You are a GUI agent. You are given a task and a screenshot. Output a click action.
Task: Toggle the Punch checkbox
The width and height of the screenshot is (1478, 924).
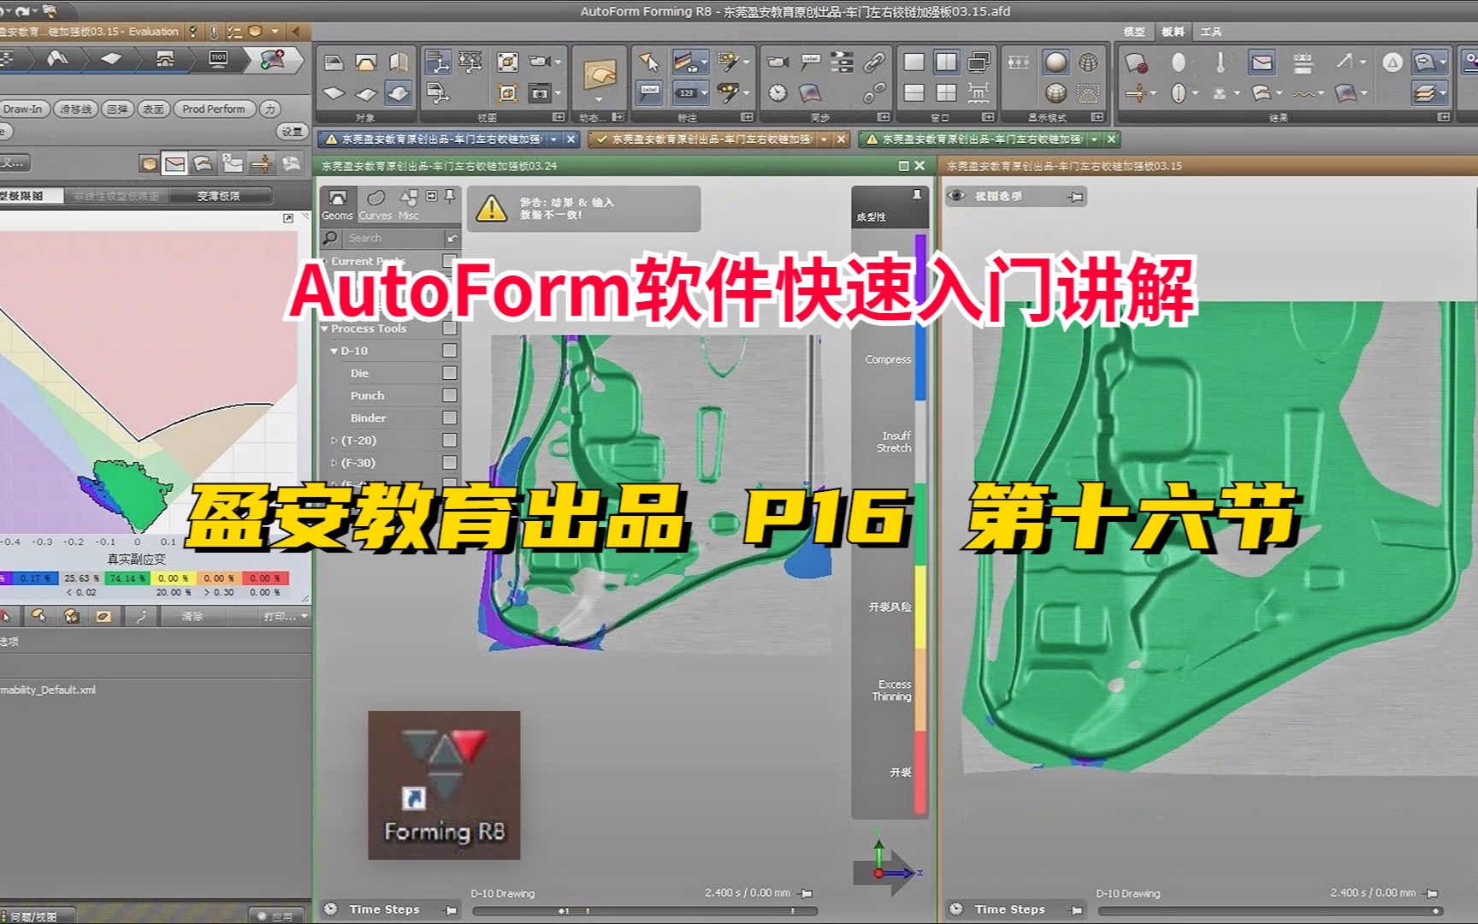coord(450,395)
